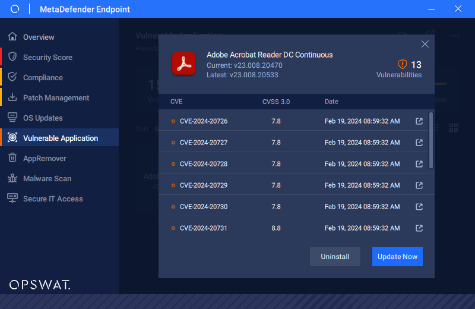Select the CVE-2024-20728 entry

(294, 164)
